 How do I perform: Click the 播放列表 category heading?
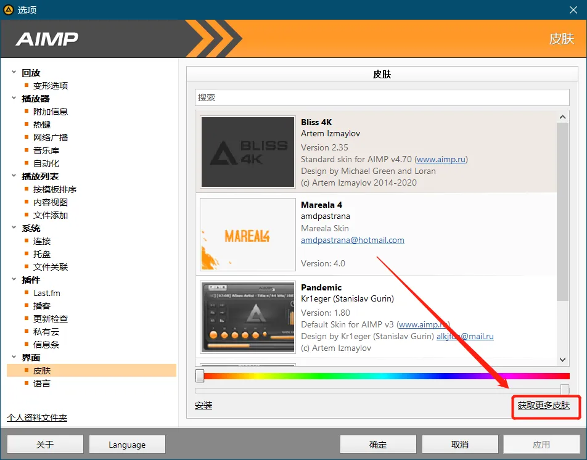point(40,176)
